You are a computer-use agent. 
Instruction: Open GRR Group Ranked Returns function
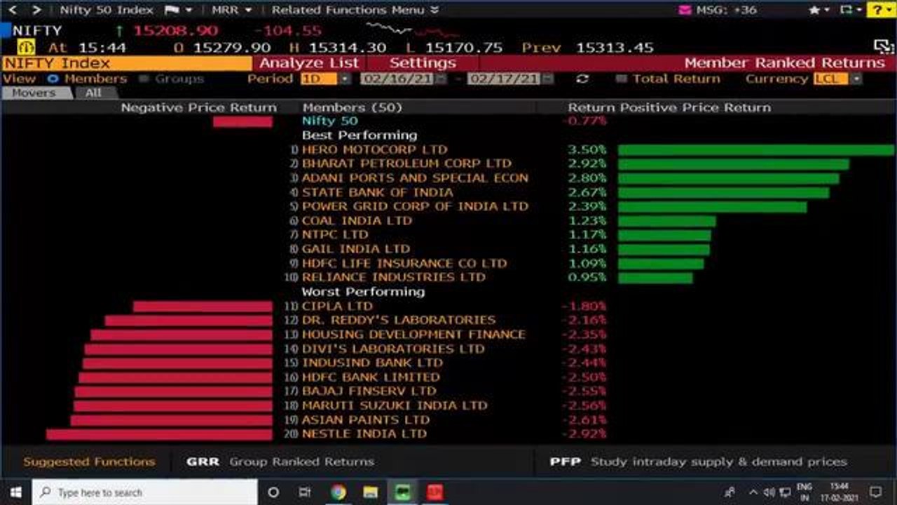click(x=280, y=462)
